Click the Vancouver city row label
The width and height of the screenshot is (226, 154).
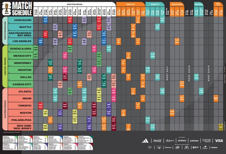tap(21, 20)
